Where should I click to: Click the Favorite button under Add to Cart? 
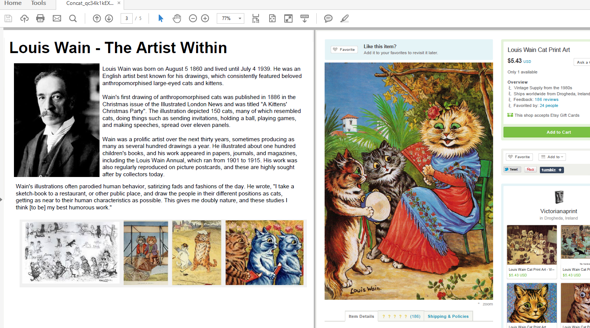pos(519,157)
